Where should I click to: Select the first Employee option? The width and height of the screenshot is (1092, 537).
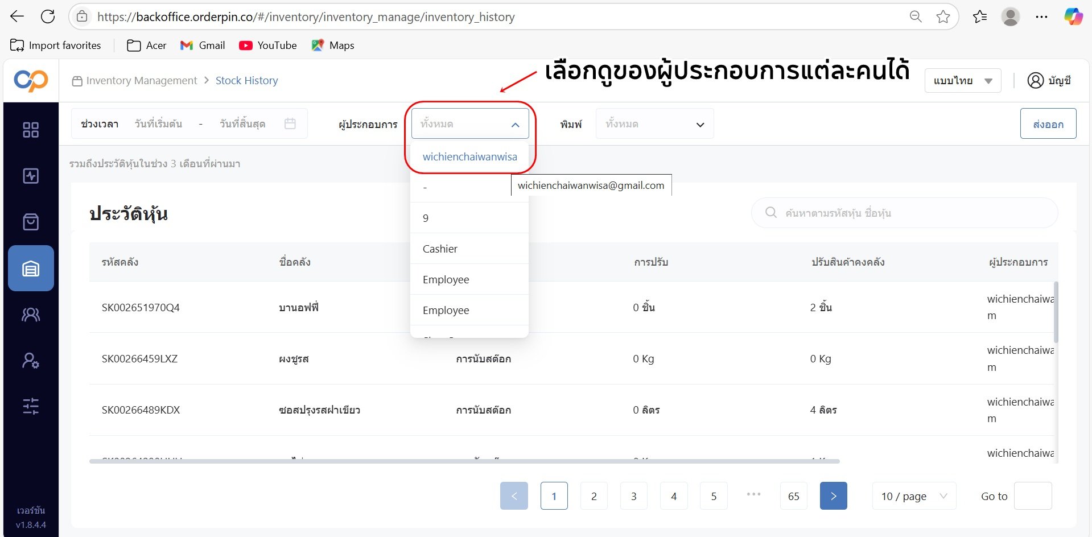pyautogui.click(x=469, y=279)
